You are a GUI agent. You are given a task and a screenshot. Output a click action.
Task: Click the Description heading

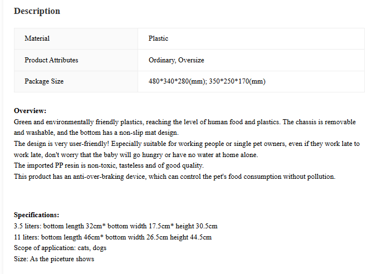[x=37, y=11]
